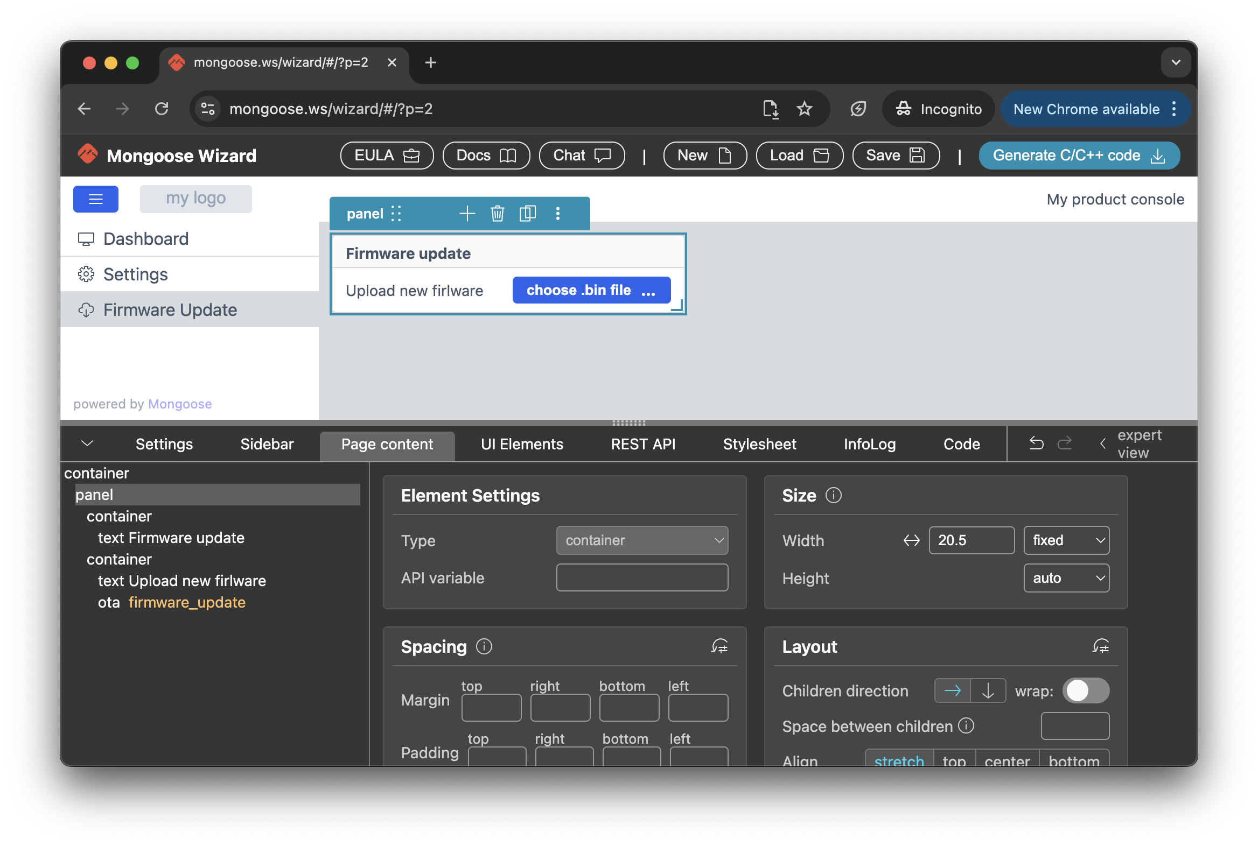Bookmark this page with star icon

805,109
